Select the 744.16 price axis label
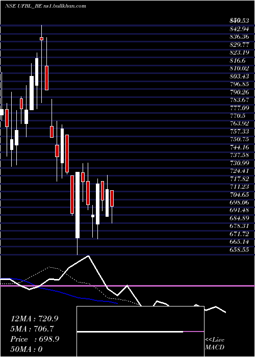 pos(239,147)
